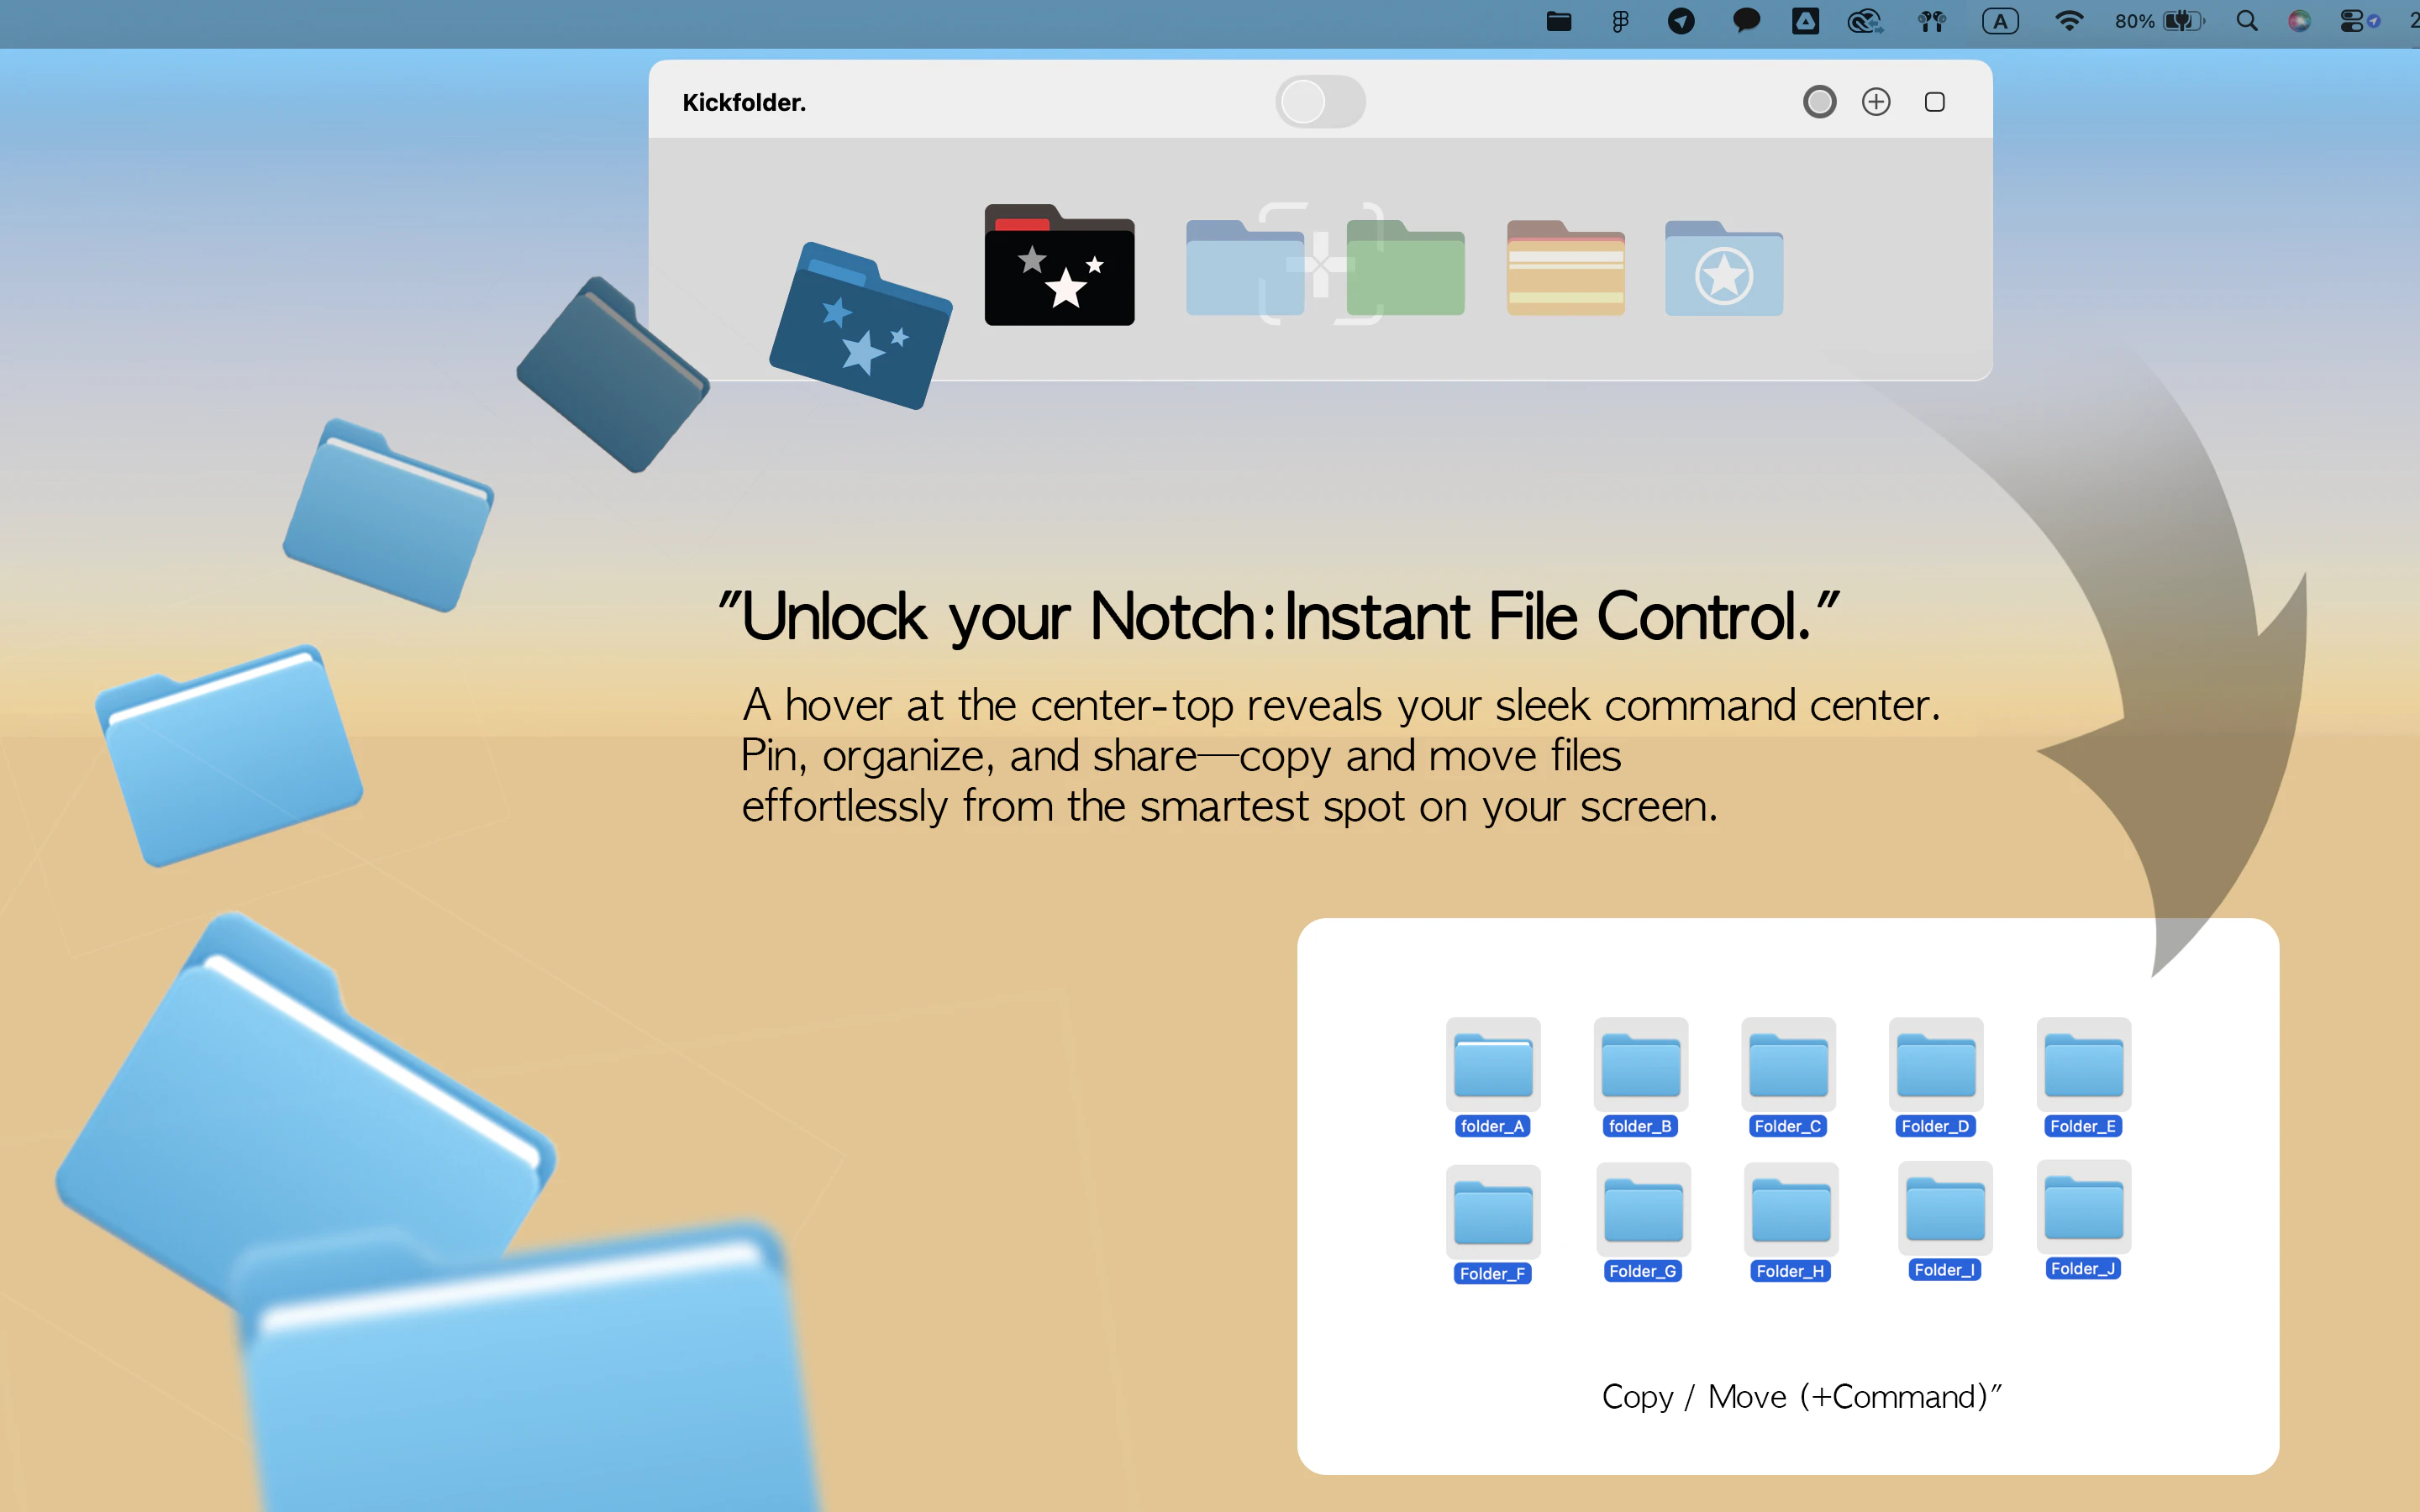Select Folder_C in the folder grid

click(x=1788, y=1066)
